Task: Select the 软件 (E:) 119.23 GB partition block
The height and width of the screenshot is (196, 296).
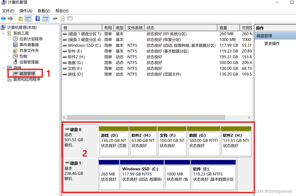Action: 213,174
